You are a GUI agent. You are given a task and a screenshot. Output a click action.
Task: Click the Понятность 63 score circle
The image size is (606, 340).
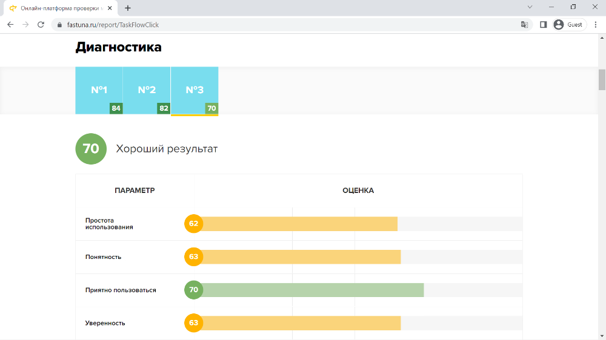pyautogui.click(x=194, y=257)
